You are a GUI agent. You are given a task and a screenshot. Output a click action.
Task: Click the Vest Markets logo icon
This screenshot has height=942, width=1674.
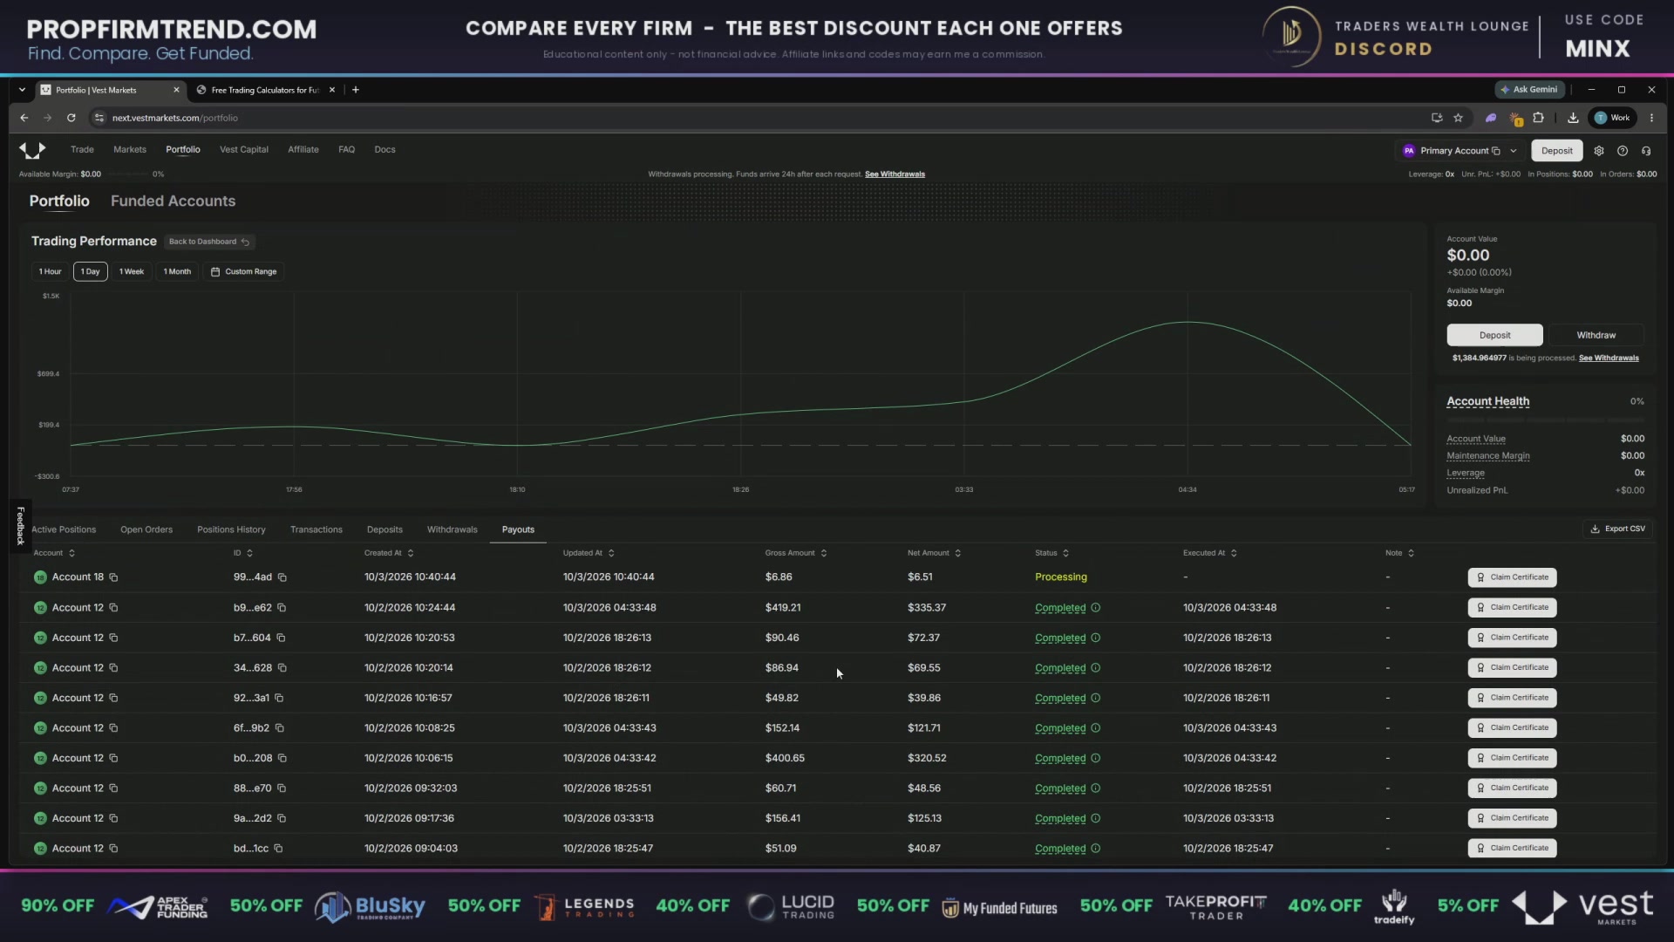click(32, 150)
